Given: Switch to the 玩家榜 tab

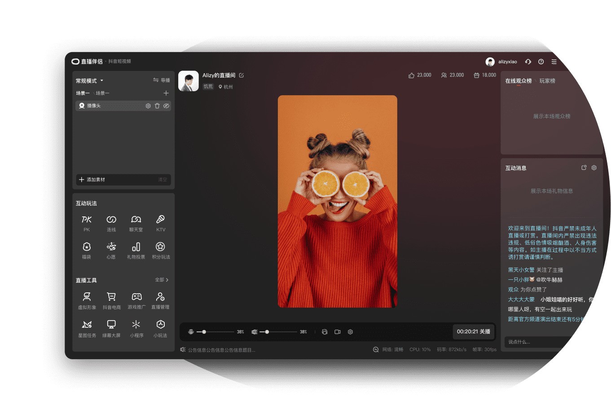Looking at the screenshot, I should click(547, 81).
